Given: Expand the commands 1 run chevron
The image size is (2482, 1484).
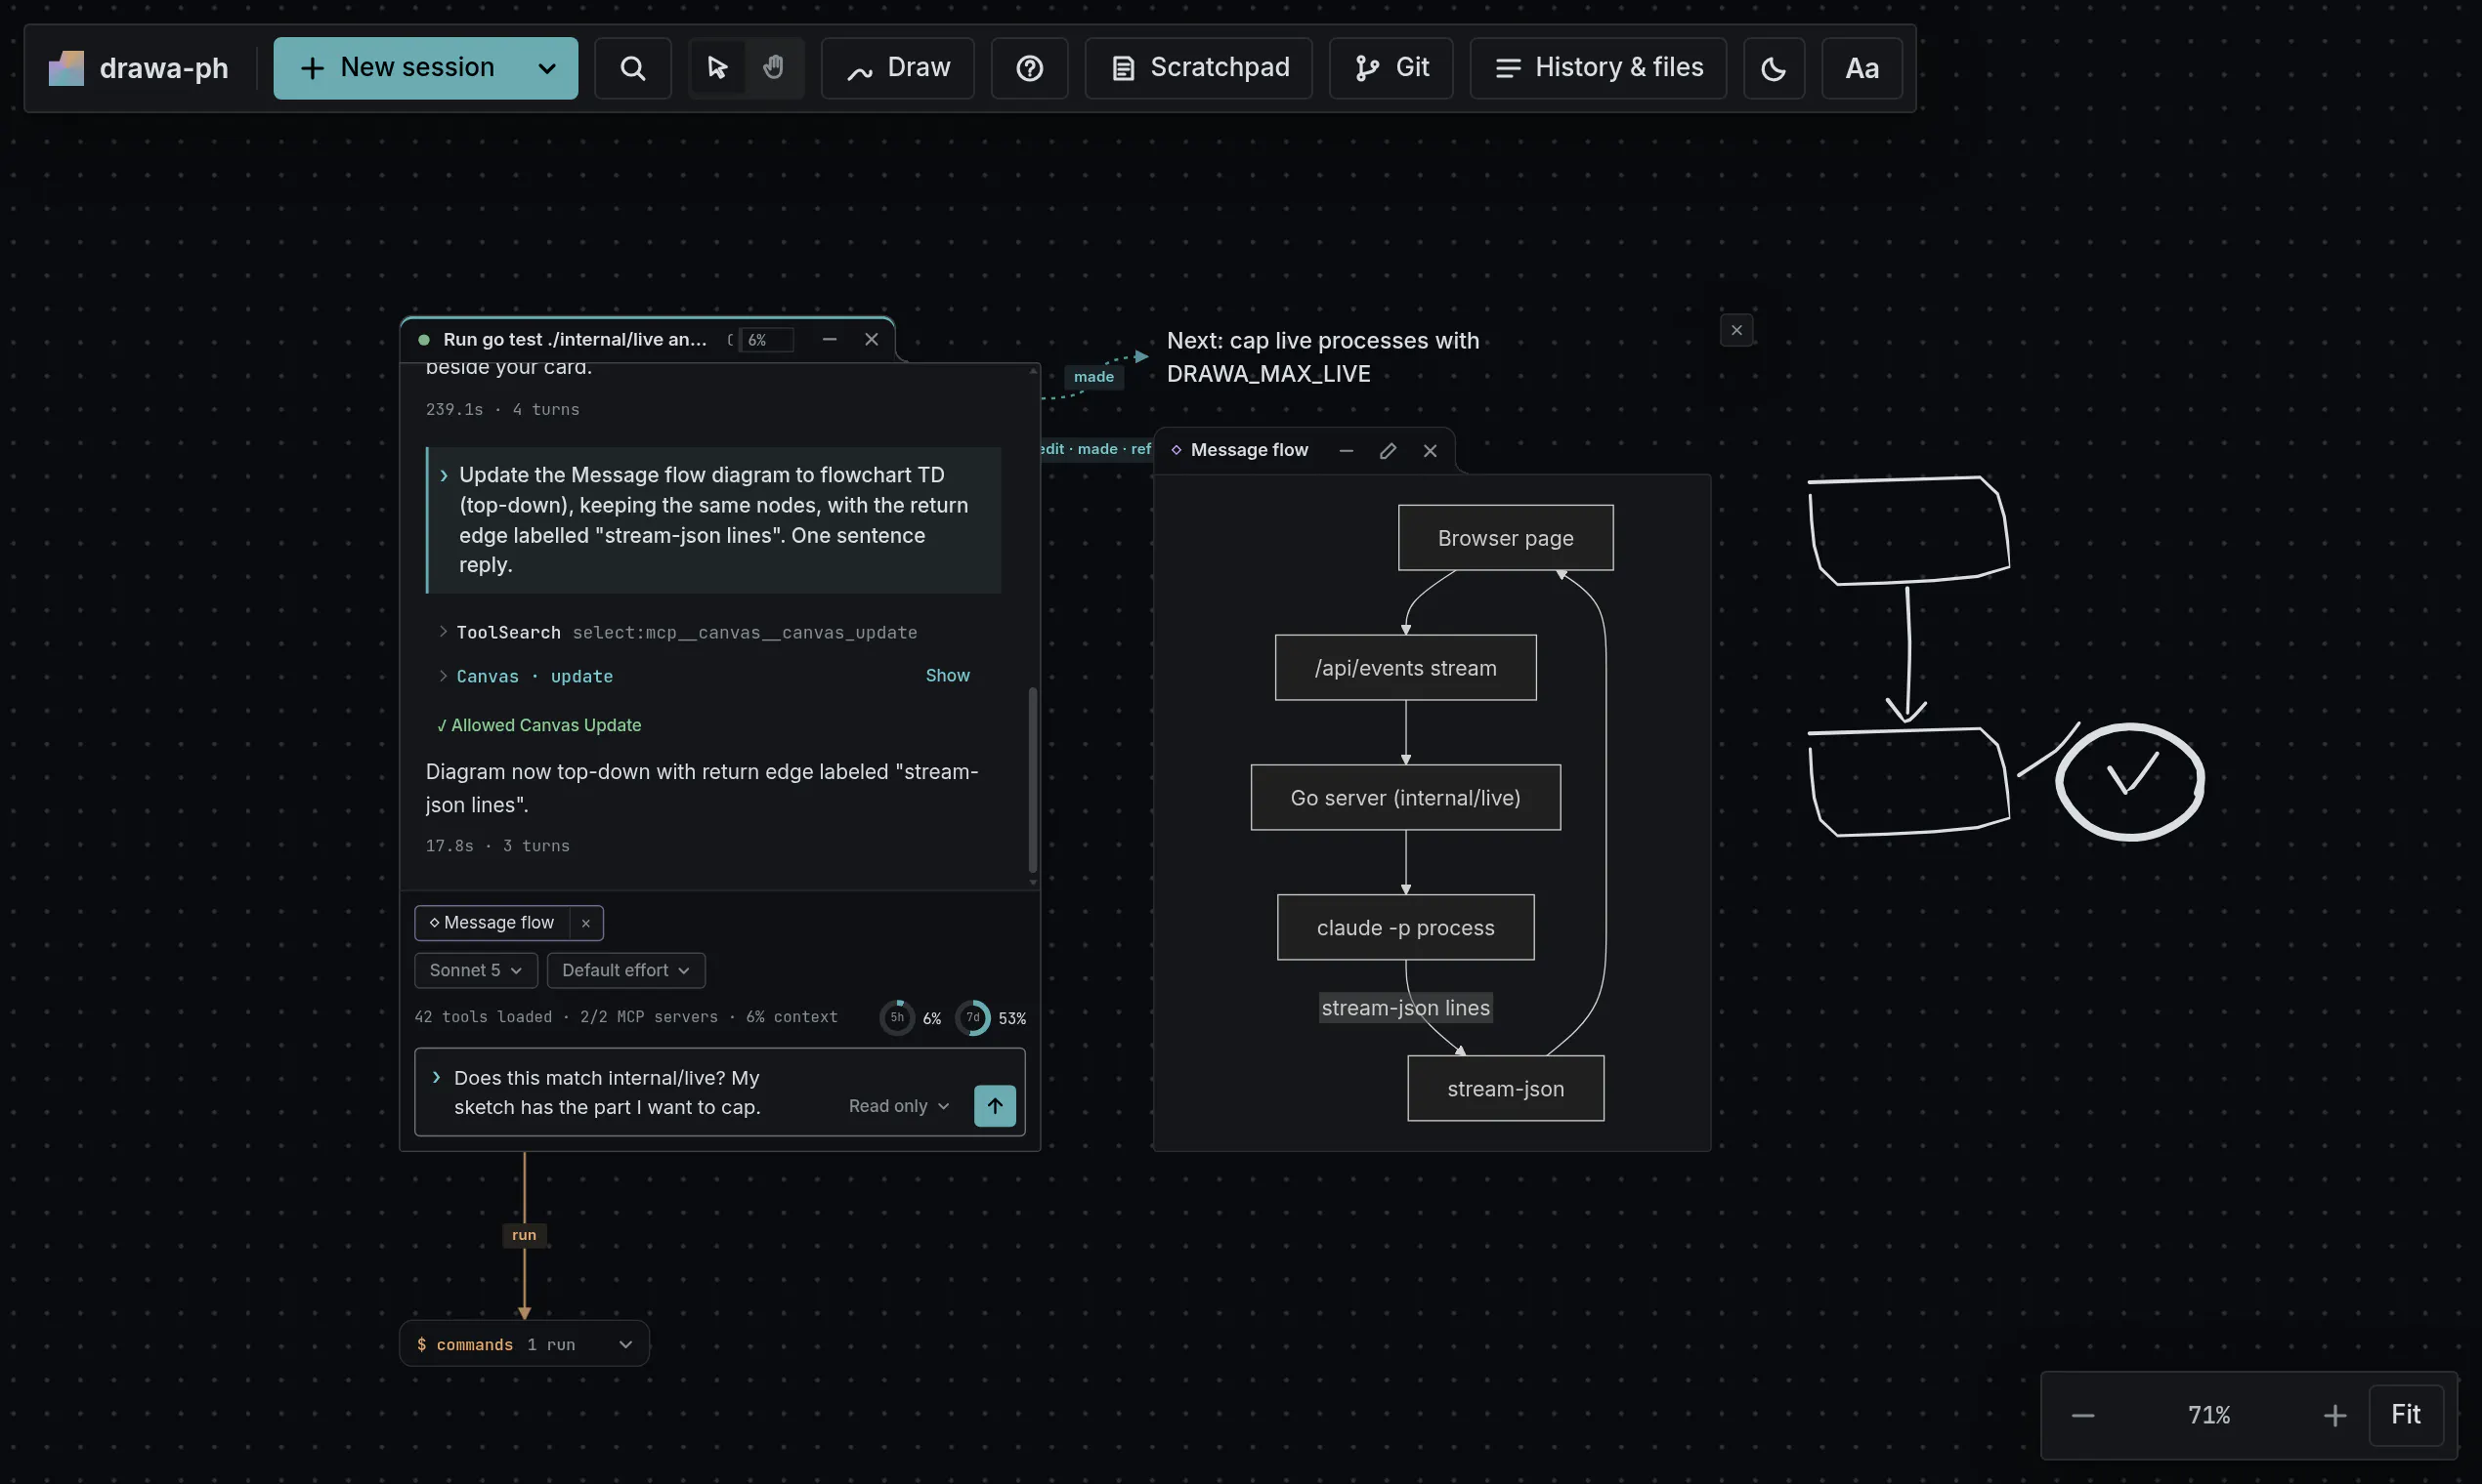Looking at the screenshot, I should [625, 1344].
